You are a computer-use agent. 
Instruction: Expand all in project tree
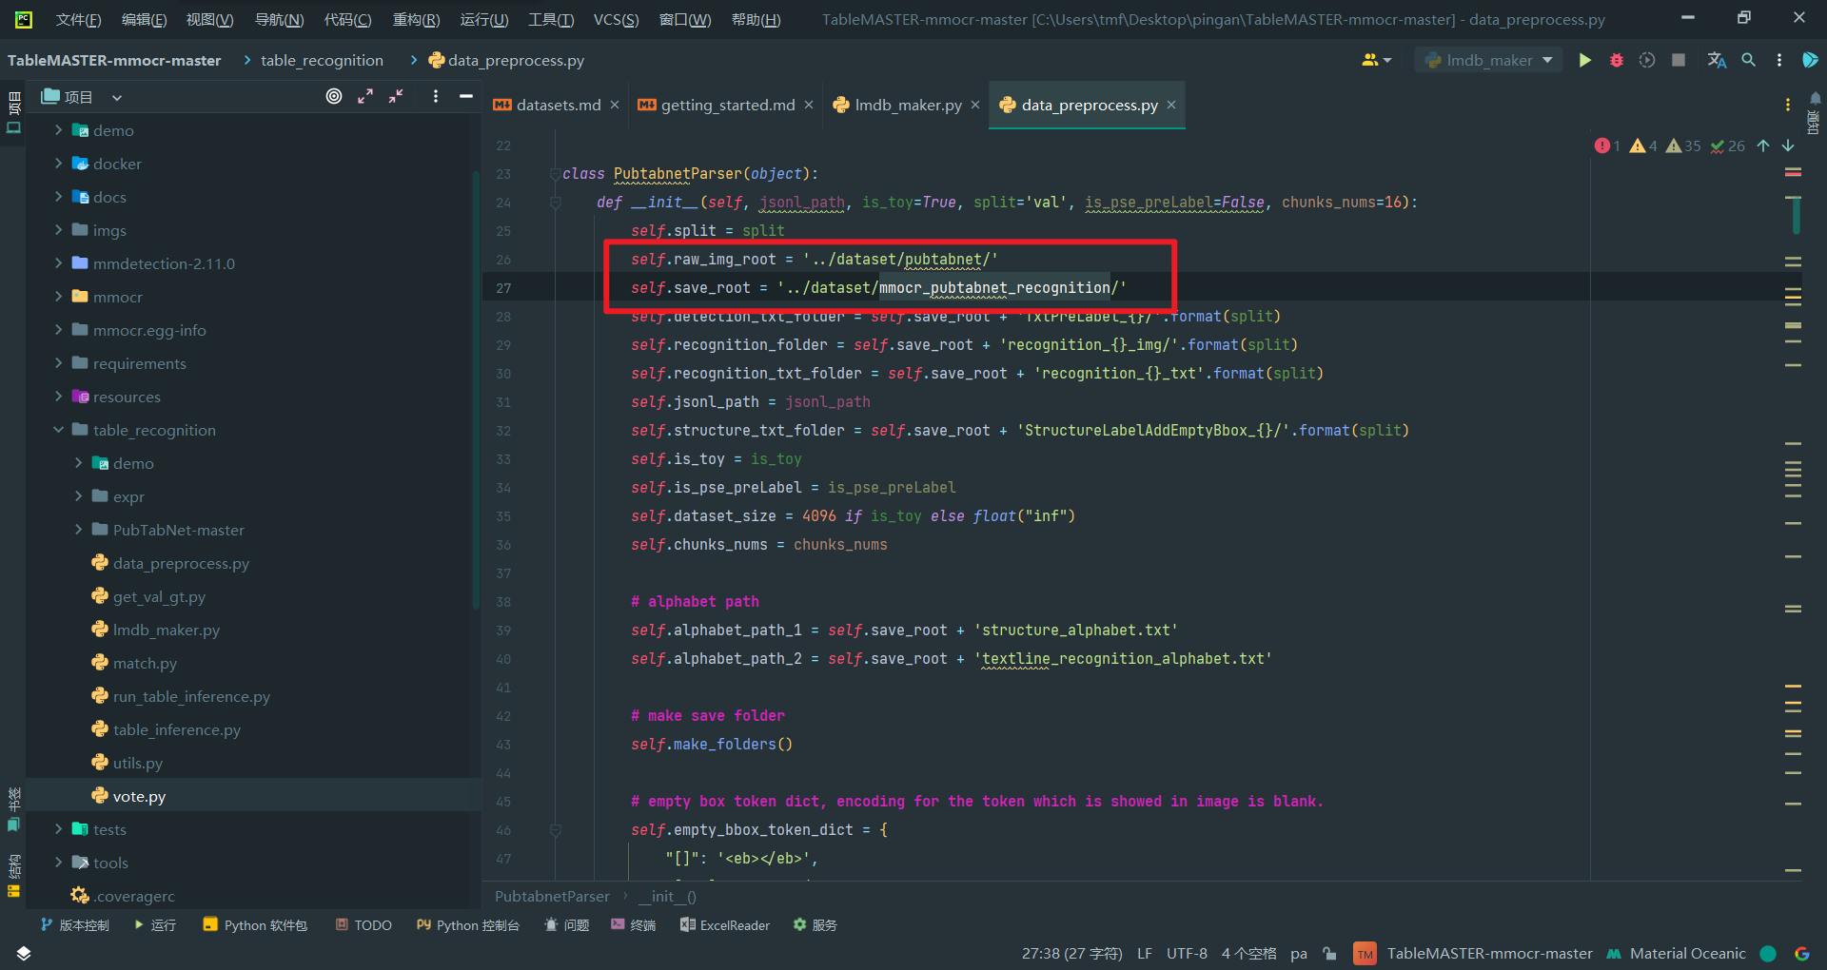click(x=365, y=96)
